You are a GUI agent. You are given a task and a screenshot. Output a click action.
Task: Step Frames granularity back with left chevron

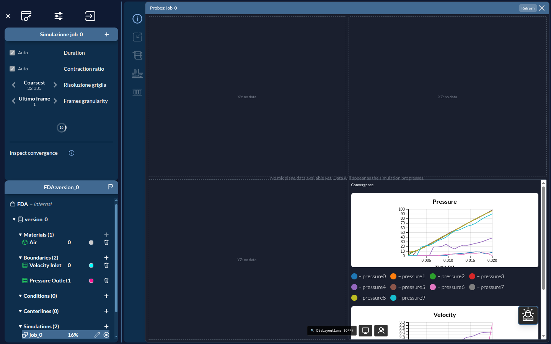click(x=14, y=101)
